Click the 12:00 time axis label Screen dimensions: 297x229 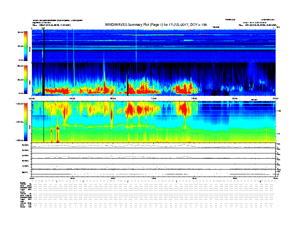(154, 98)
